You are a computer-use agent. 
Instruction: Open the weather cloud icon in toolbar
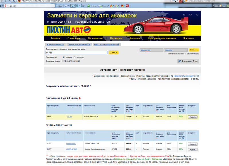pos(220,6)
